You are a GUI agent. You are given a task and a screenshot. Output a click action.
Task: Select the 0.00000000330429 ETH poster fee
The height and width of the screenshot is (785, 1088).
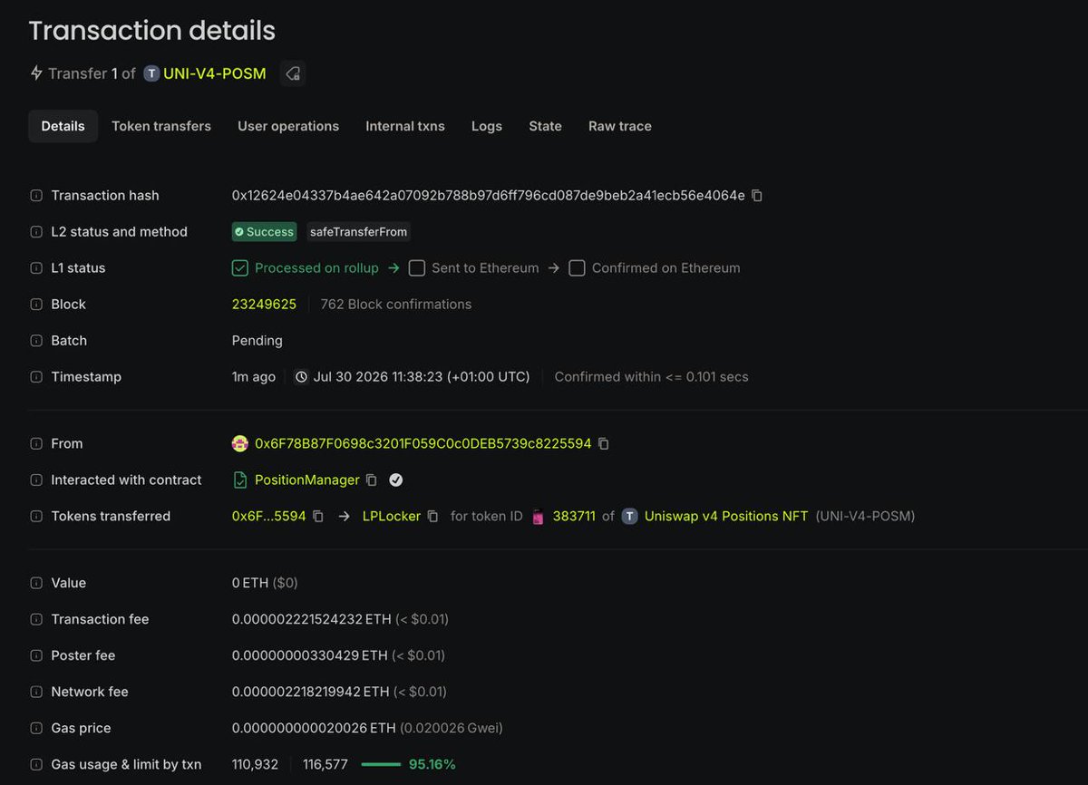(x=310, y=656)
